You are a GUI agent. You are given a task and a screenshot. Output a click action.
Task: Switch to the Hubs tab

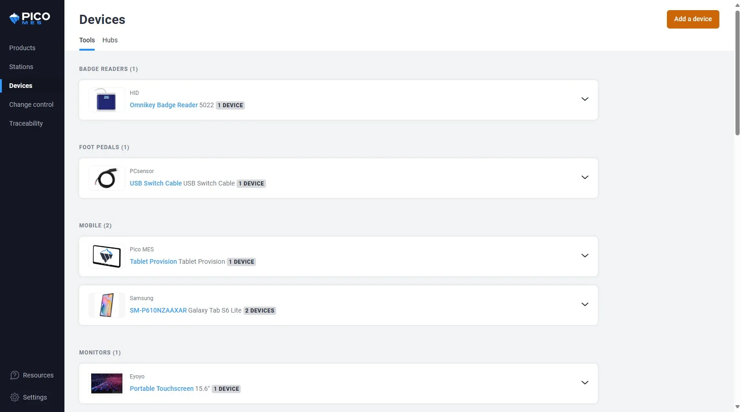pyautogui.click(x=110, y=40)
